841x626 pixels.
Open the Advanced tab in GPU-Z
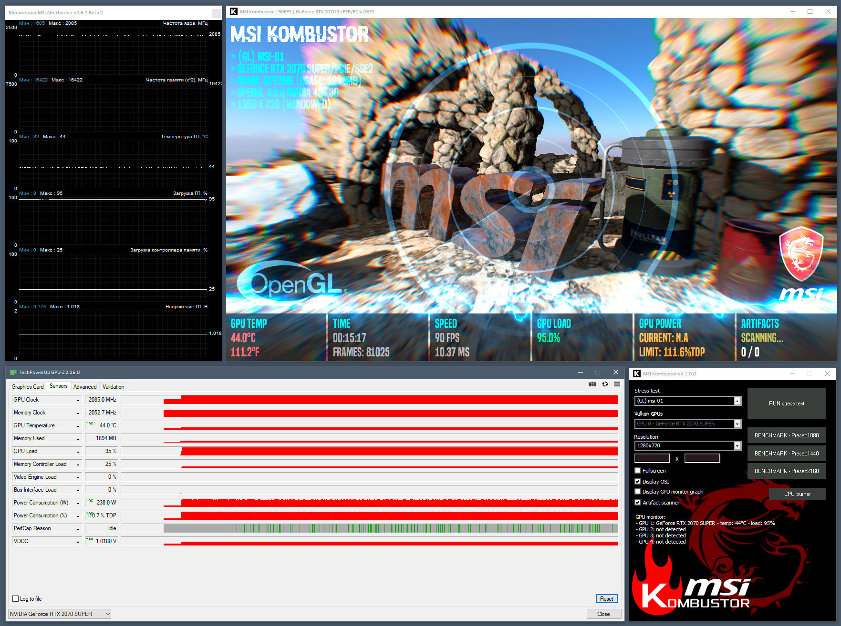(85, 387)
